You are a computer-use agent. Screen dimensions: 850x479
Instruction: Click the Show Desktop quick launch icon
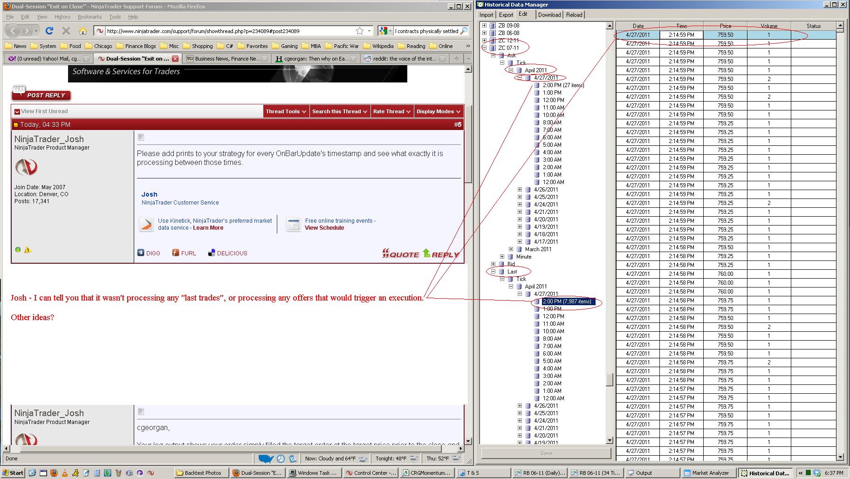click(32, 473)
